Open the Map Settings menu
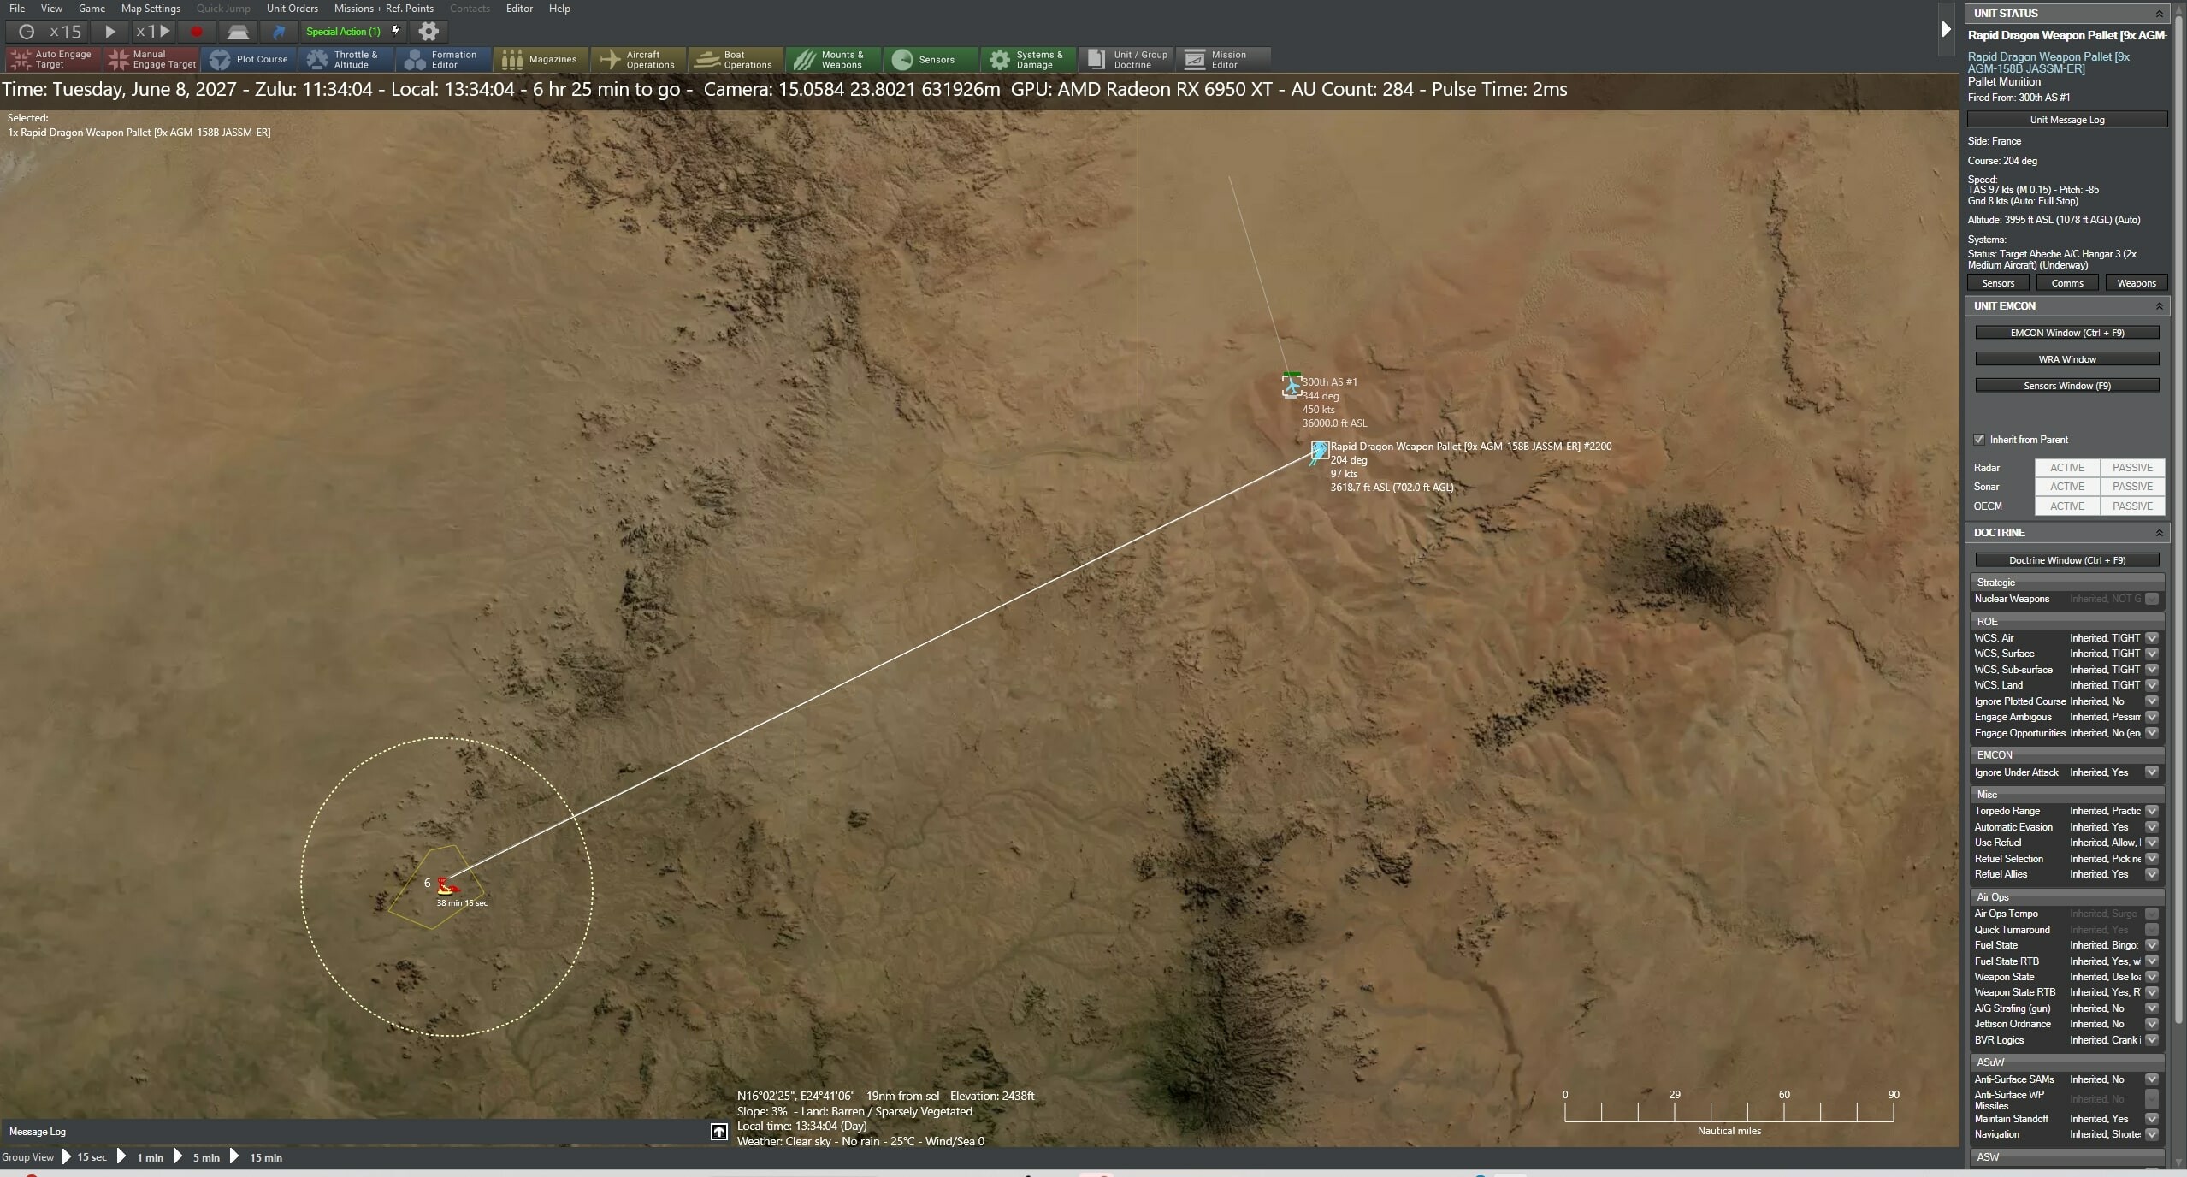The image size is (2187, 1177). point(150,9)
